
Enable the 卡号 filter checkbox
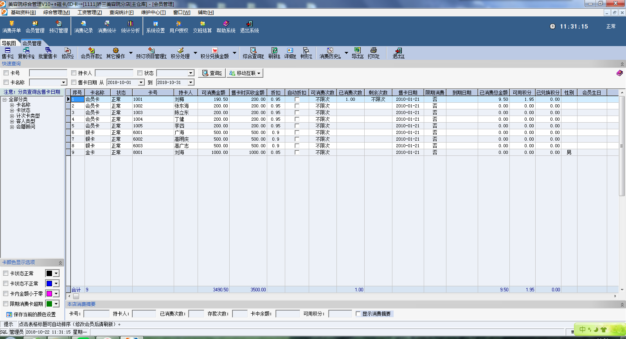click(6, 73)
